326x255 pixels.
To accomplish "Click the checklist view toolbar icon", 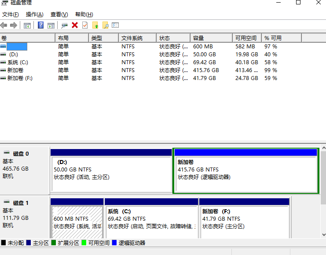I will click(115, 25).
